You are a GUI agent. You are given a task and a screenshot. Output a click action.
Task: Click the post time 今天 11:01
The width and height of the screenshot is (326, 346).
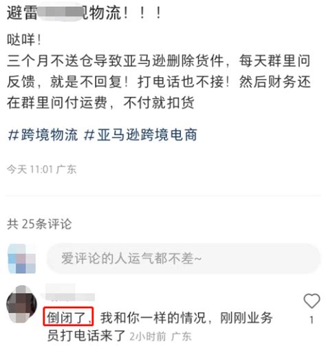[30, 169]
